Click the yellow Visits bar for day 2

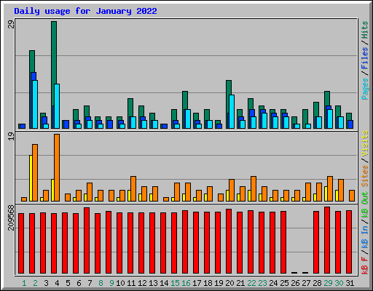[x=31, y=178]
